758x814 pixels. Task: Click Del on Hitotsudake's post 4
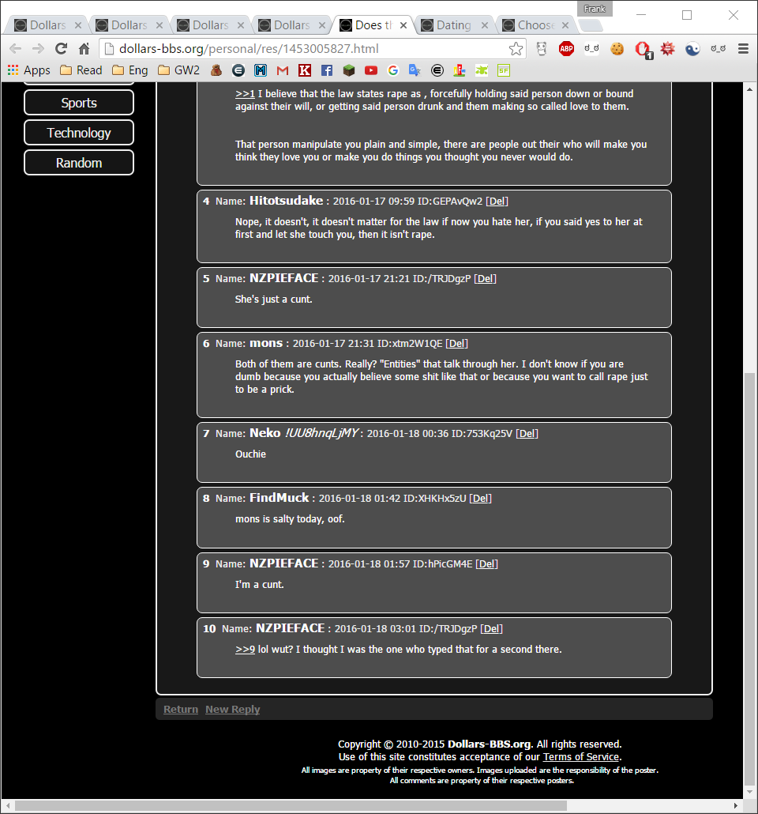(x=497, y=202)
